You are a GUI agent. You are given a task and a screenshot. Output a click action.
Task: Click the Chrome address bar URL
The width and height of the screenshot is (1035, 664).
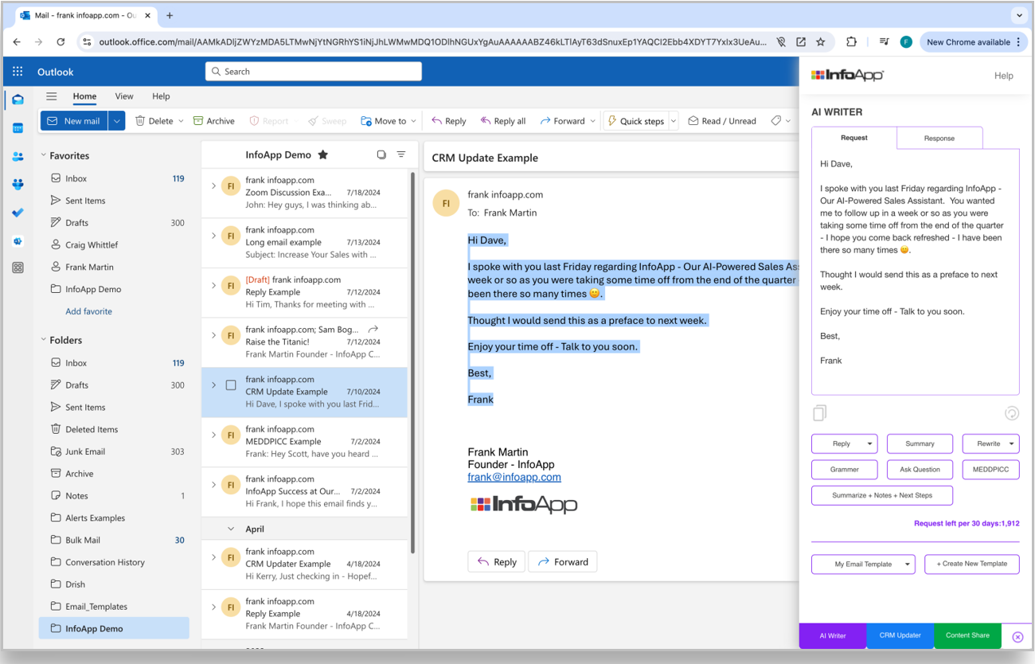(432, 42)
